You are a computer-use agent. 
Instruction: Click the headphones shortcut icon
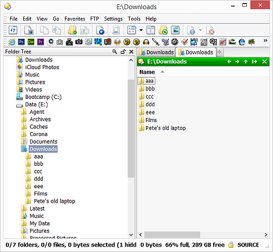pos(146,42)
